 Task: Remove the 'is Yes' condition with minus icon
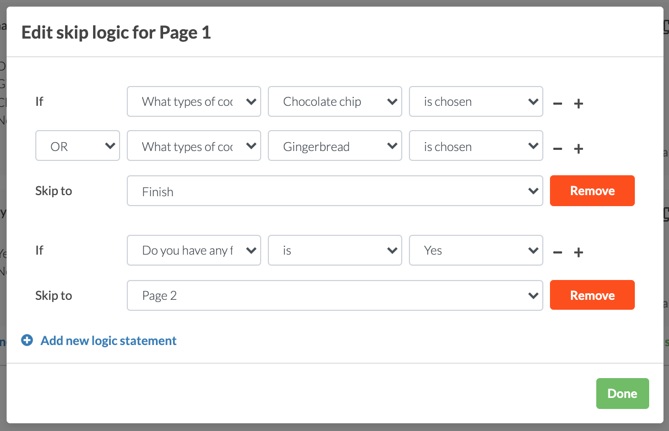(x=558, y=252)
